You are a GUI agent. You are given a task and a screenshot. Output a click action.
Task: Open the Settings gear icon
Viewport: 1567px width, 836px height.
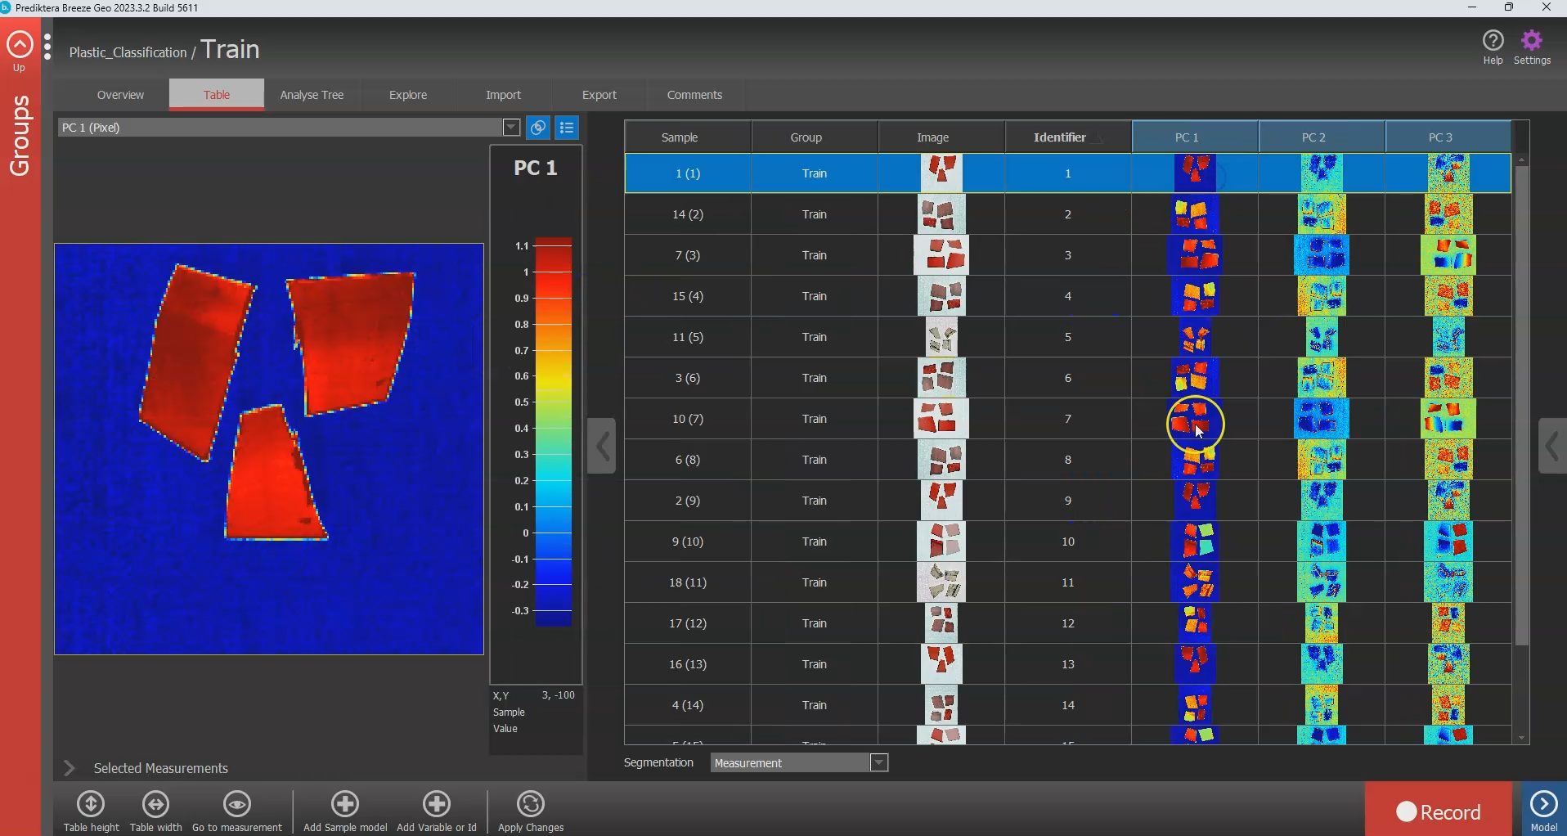tap(1532, 41)
